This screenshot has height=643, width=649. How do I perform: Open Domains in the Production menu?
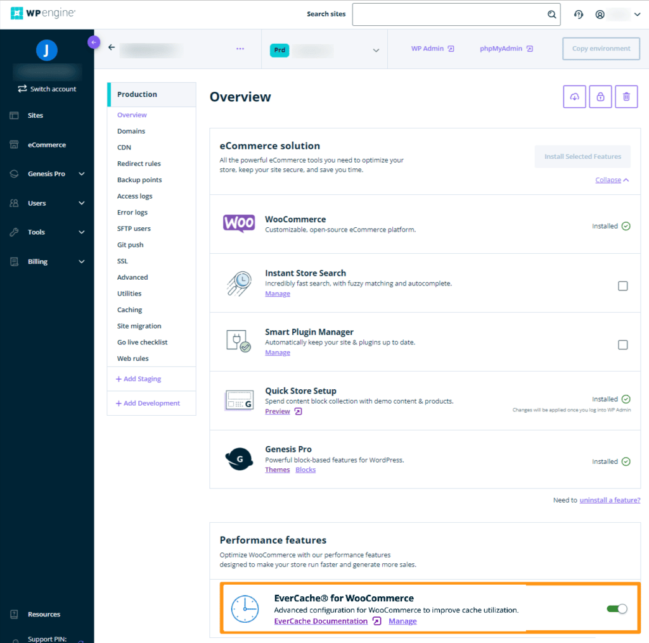point(131,131)
